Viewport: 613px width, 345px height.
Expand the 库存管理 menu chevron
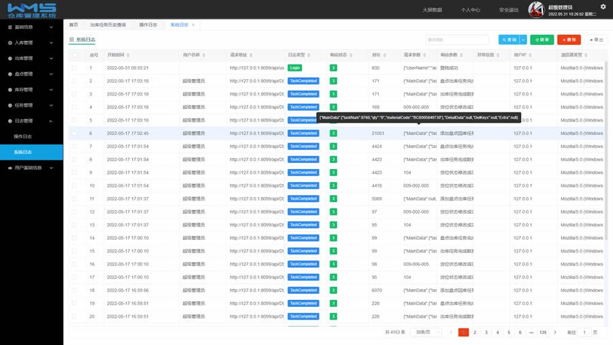[51, 89]
